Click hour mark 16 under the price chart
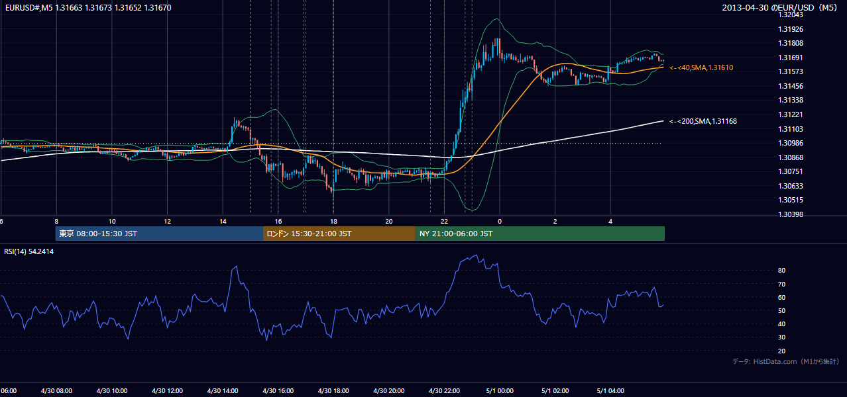 coord(278,221)
